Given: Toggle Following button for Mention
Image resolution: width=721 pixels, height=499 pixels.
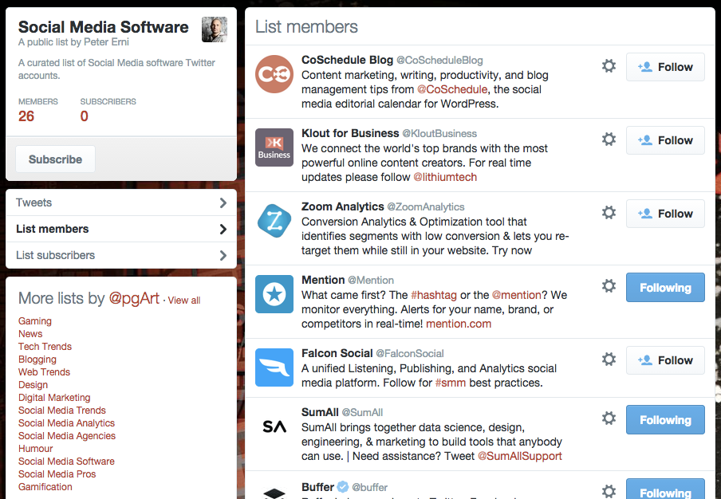Looking at the screenshot, I should [x=665, y=288].
